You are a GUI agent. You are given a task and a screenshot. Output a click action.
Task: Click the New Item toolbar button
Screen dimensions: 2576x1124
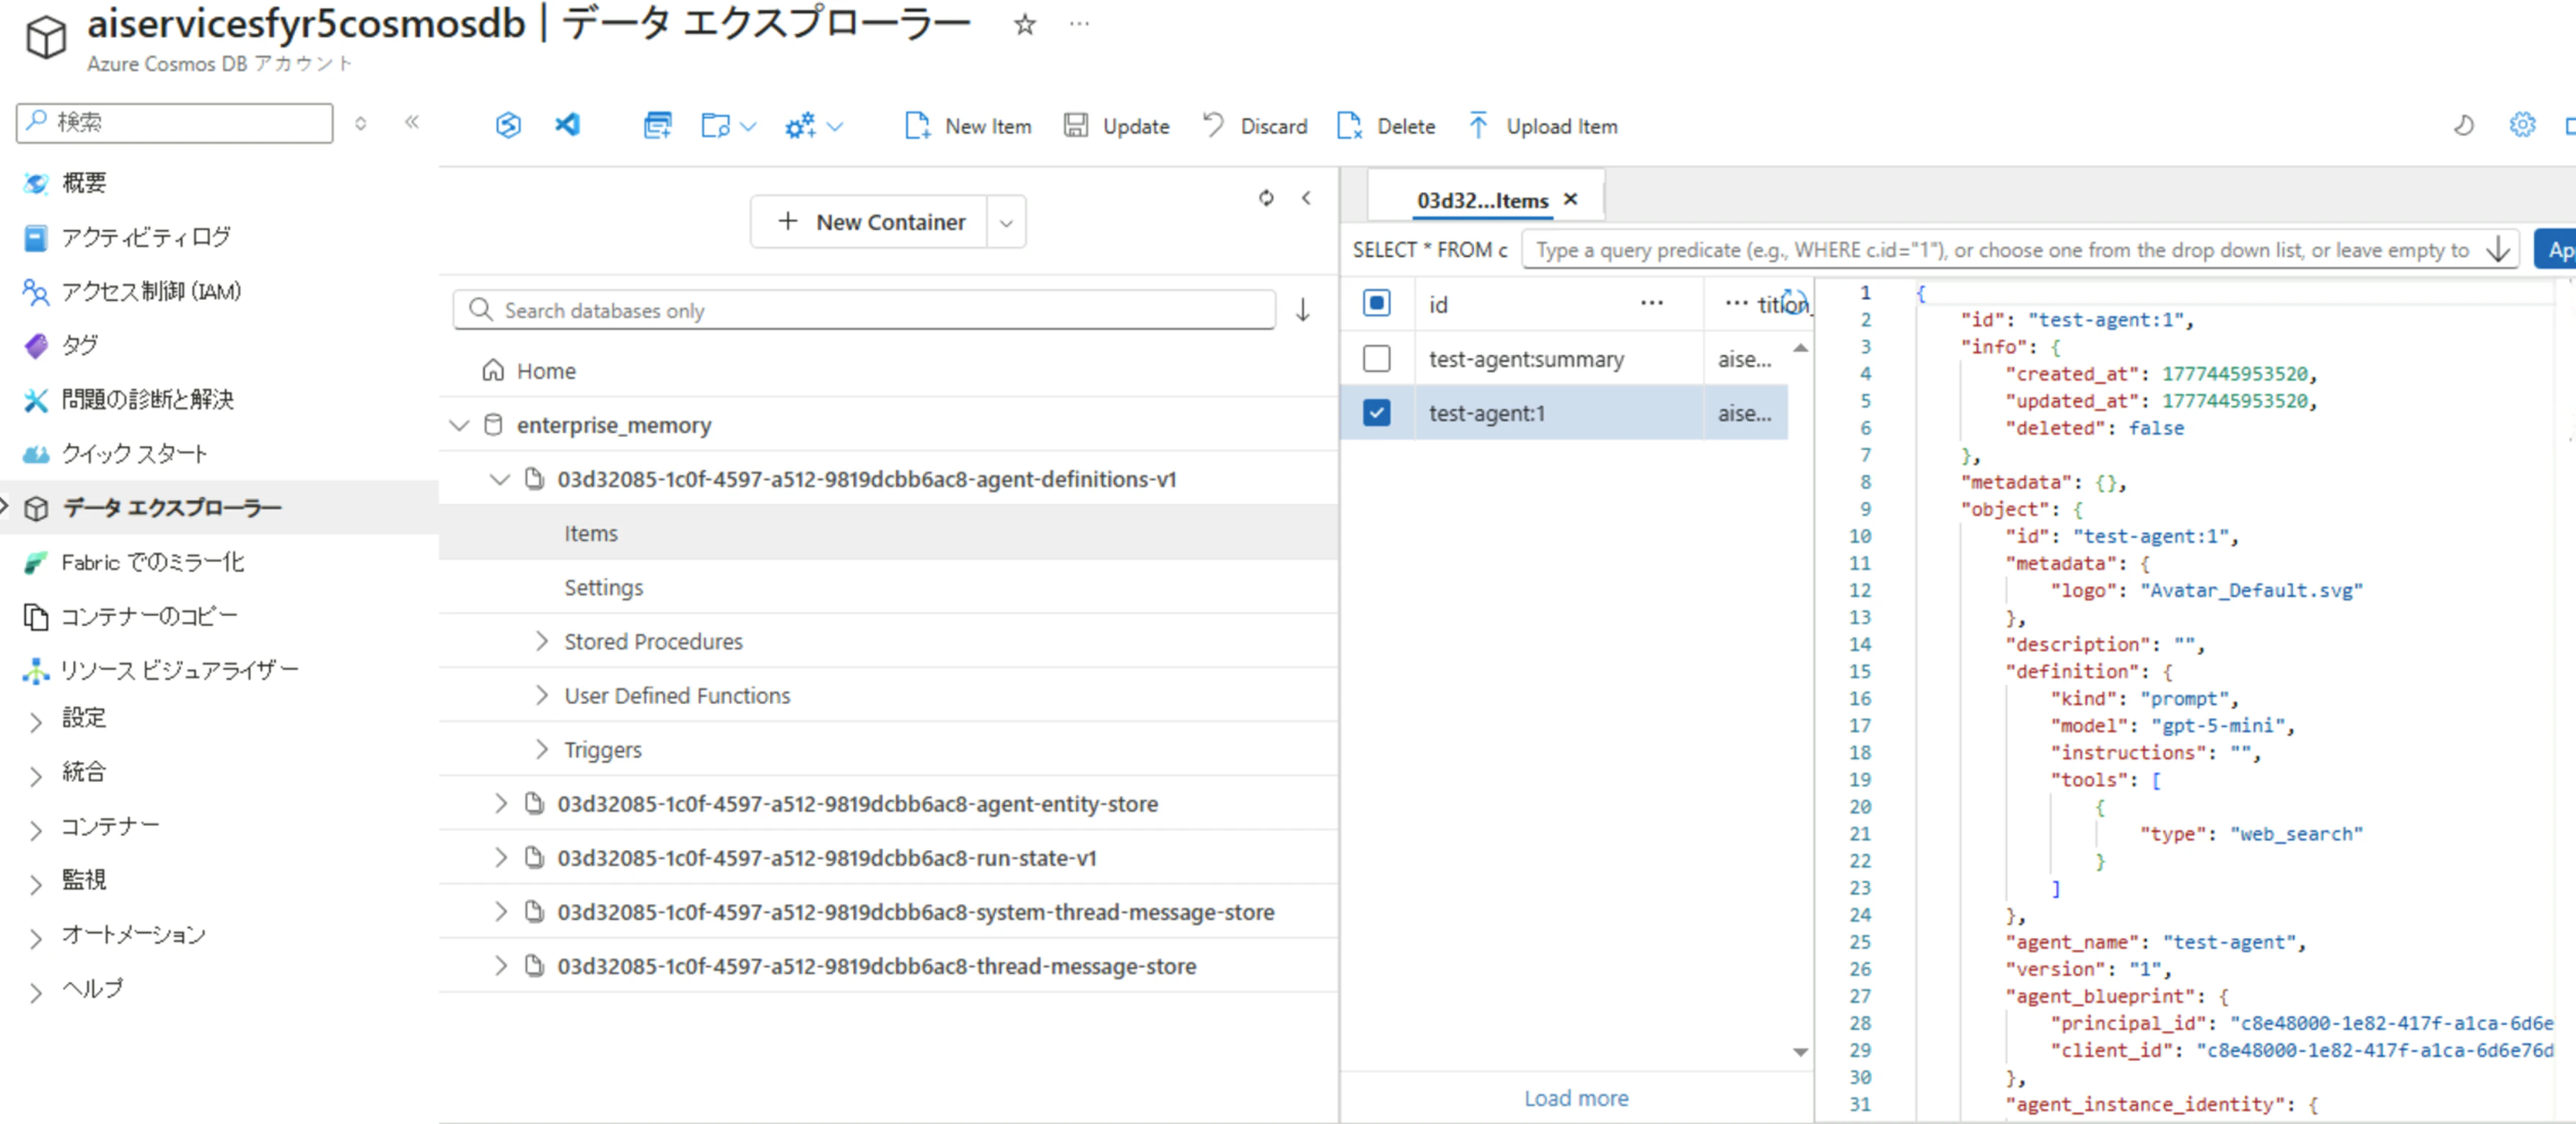[x=968, y=126]
